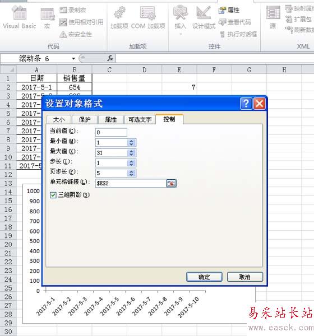The width and height of the screenshot is (314, 336).
Task: Toggle the 三维阴影 checkbox
Action: (x=53, y=195)
